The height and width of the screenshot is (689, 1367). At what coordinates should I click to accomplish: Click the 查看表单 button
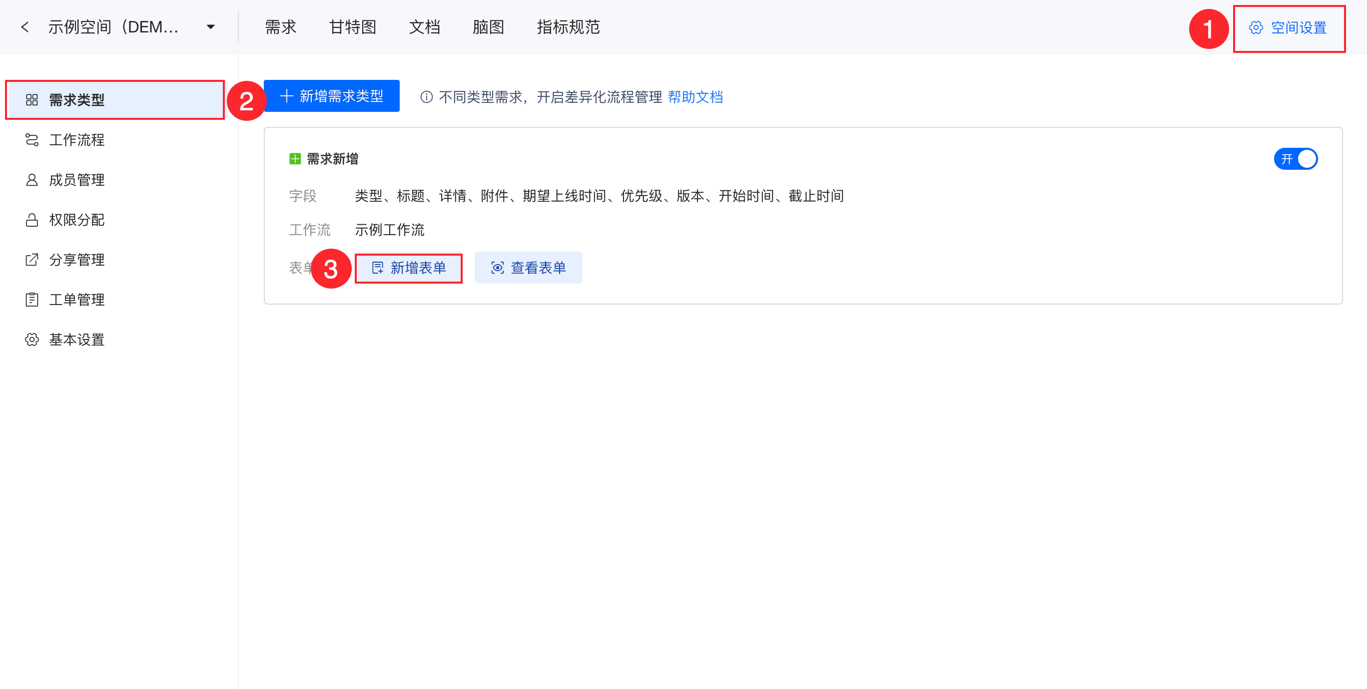tap(528, 268)
